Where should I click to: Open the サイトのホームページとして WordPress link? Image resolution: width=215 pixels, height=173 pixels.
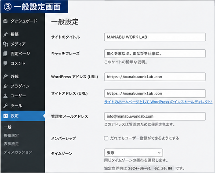158,102
